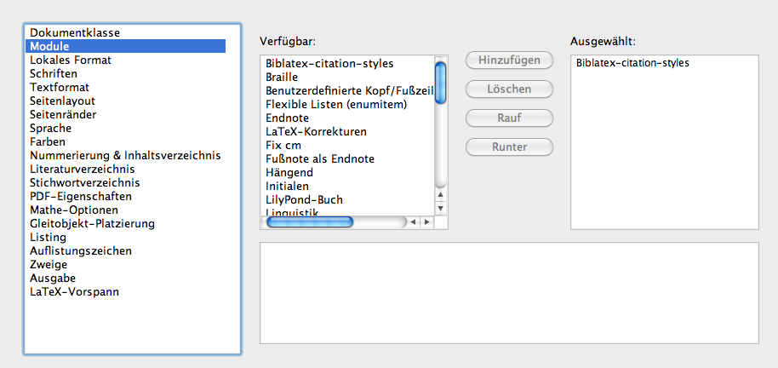The height and width of the screenshot is (368, 778).
Task: Select Braille module in available list
Action: point(347,78)
